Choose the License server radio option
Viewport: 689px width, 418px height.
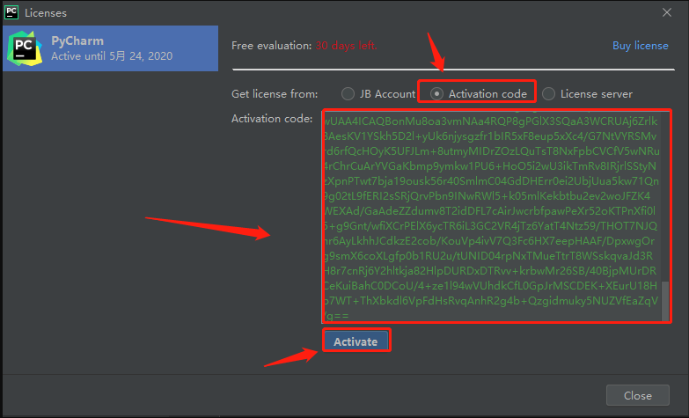click(x=548, y=93)
